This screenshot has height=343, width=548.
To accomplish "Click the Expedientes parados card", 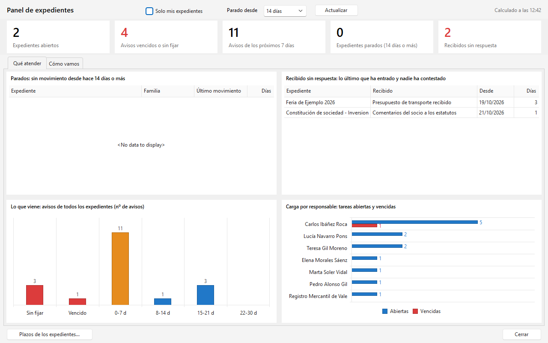I will pyautogui.click(x=382, y=37).
